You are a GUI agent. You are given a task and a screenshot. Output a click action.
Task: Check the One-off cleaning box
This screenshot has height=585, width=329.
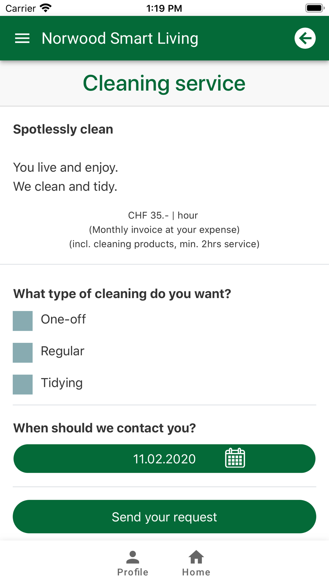(x=23, y=321)
